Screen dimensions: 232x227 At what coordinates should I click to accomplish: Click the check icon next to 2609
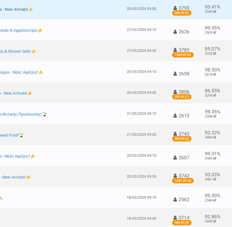[215, 32]
